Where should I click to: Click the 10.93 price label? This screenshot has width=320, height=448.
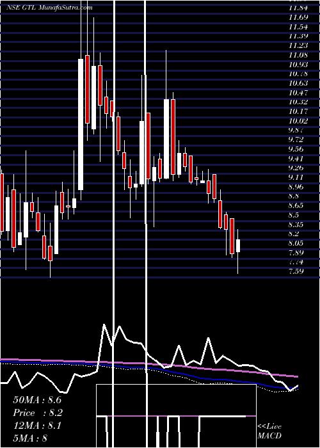(298, 65)
